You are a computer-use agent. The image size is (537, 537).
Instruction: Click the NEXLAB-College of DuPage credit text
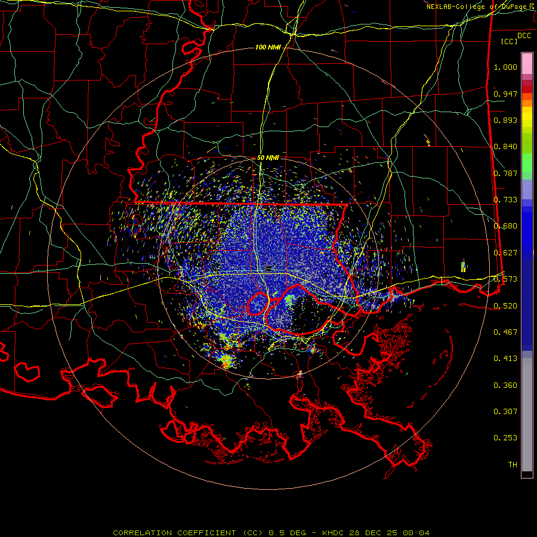480,7
